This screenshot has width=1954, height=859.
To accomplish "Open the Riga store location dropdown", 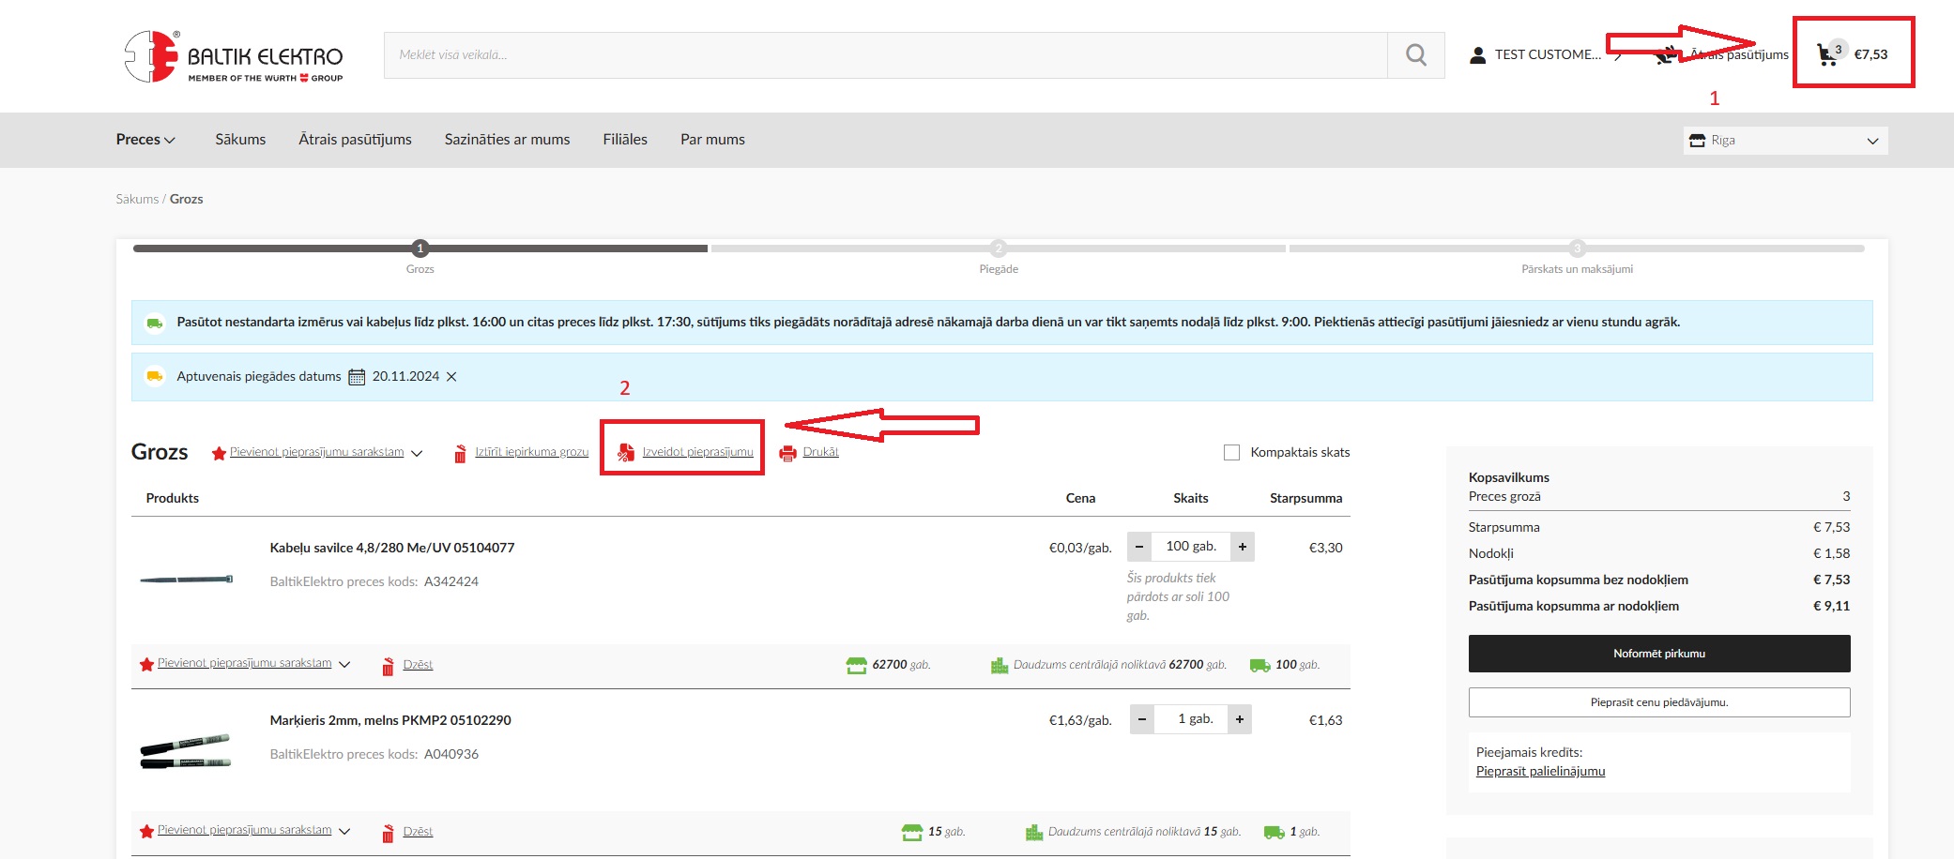I will [1784, 141].
